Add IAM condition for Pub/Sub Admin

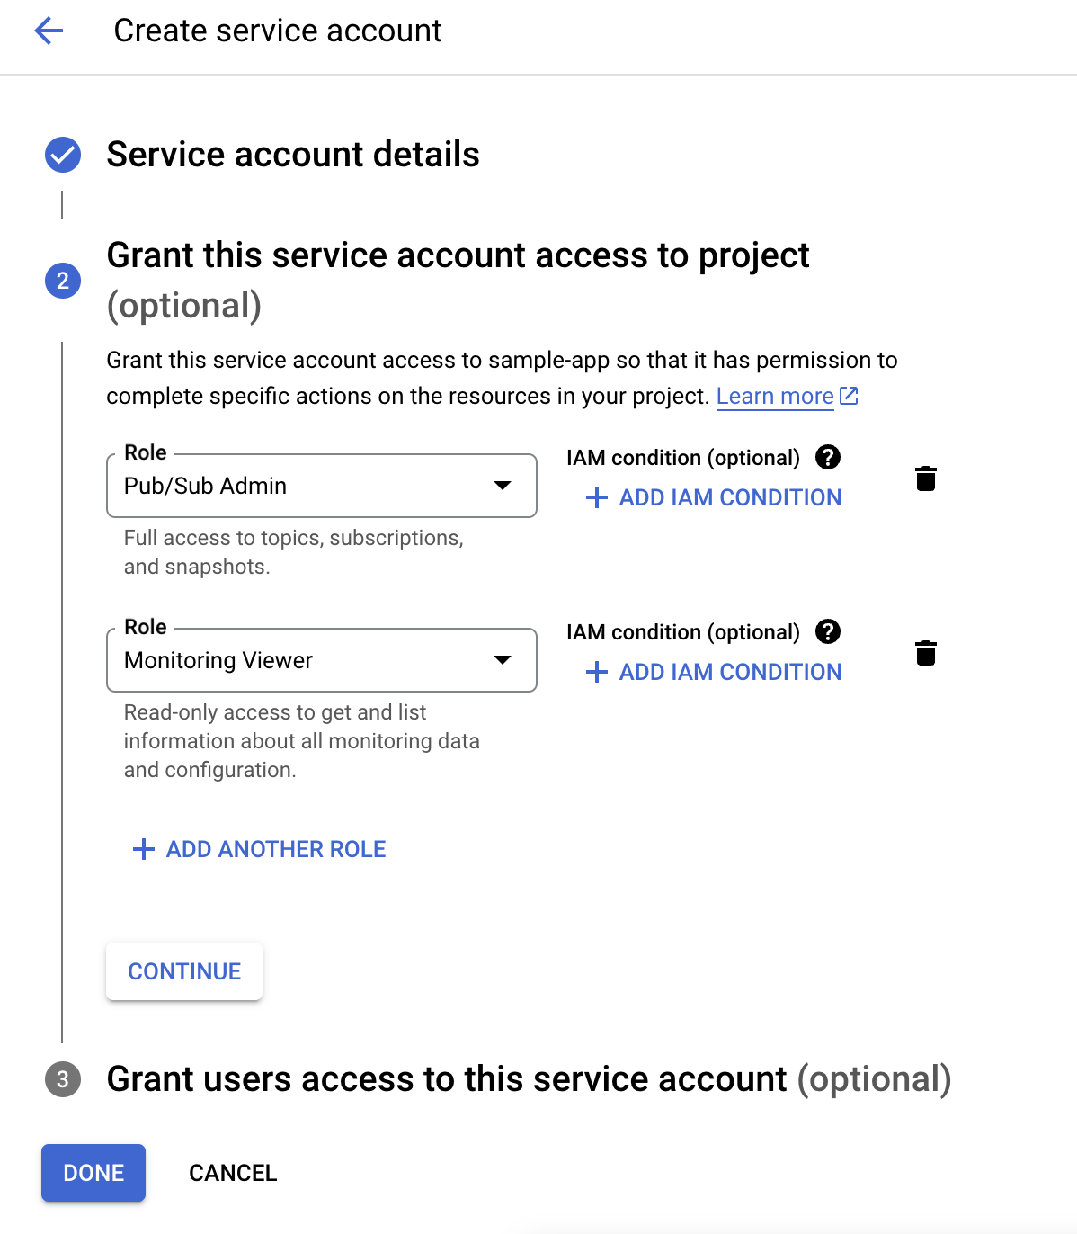click(x=714, y=497)
